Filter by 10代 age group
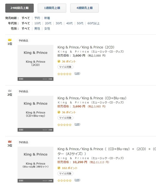This screenshot has height=187, width=156. [38, 23]
